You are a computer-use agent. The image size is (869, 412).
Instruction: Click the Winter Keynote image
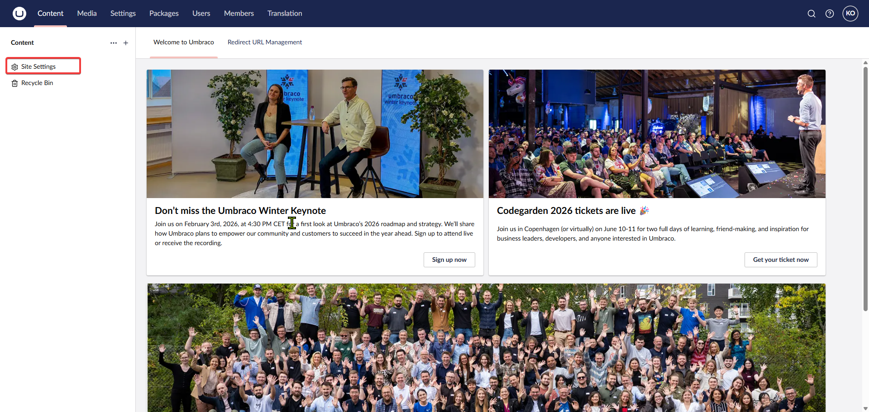click(315, 134)
